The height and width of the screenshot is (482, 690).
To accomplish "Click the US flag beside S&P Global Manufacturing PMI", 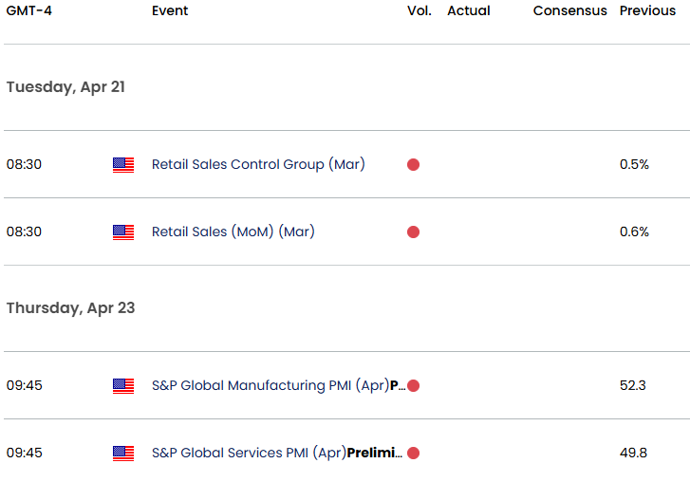I will 123,385.
